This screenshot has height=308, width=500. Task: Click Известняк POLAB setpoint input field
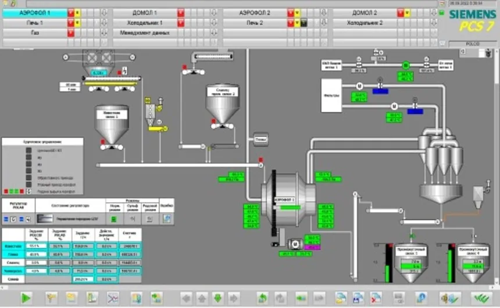point(60,246)
